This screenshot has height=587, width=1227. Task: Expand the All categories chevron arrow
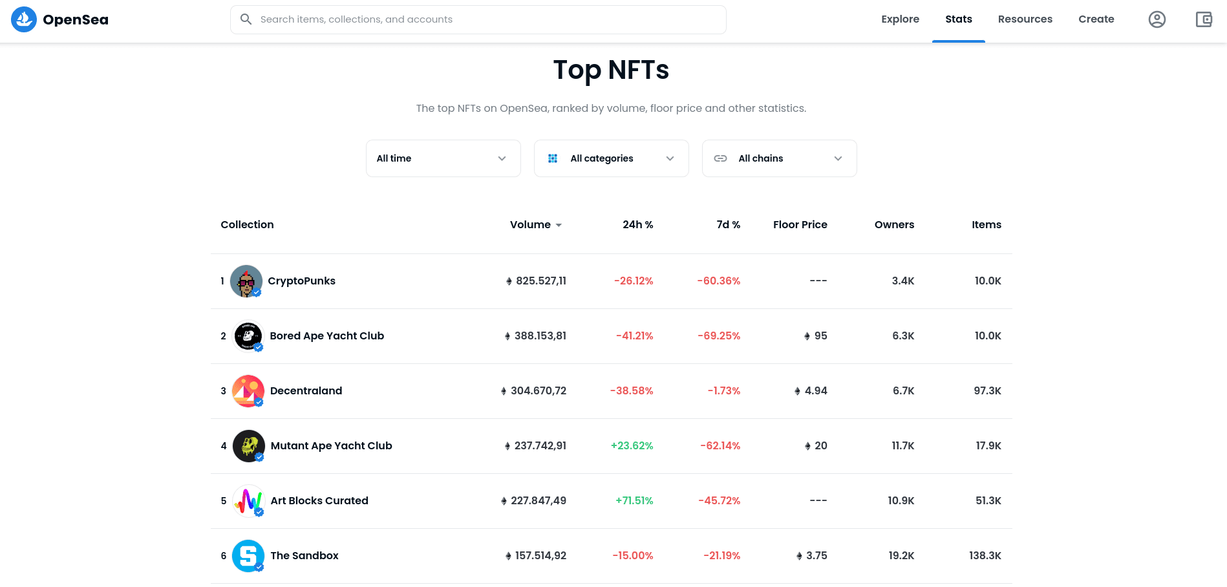click(670, 158)
